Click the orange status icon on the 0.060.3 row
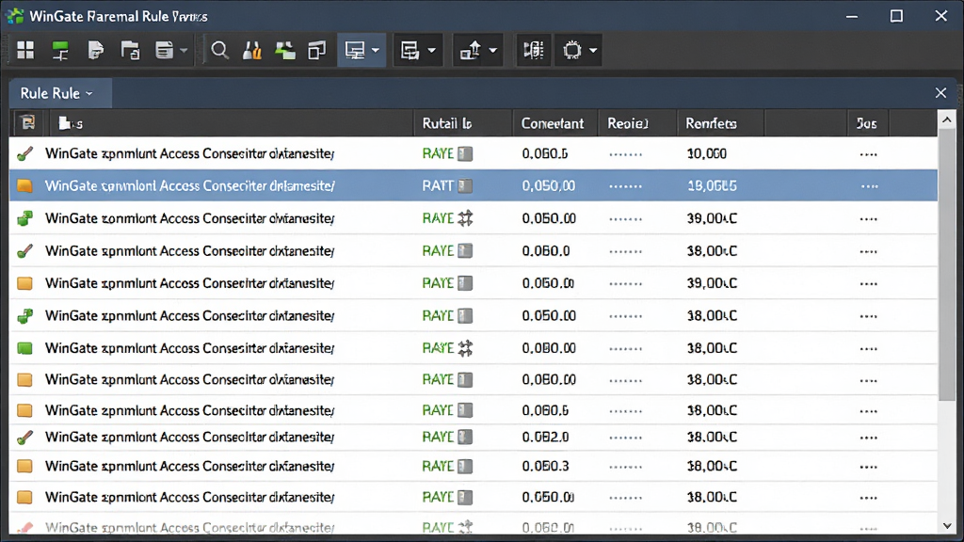Image resolution: width=964 pixels, height=542 pixels. click(24, 467)
